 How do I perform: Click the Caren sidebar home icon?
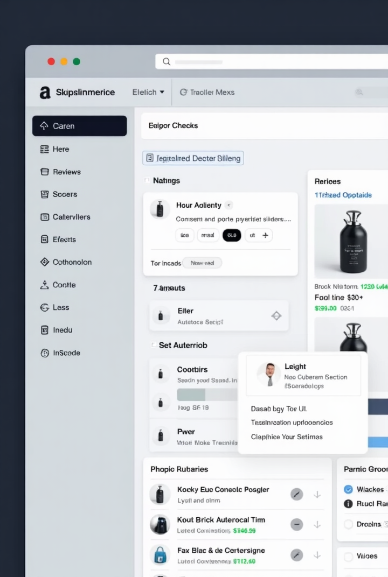coord(44,125)
